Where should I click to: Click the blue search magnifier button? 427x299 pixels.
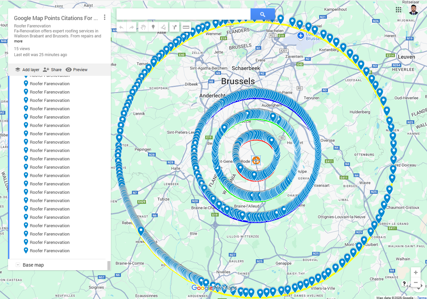[263, 14]
